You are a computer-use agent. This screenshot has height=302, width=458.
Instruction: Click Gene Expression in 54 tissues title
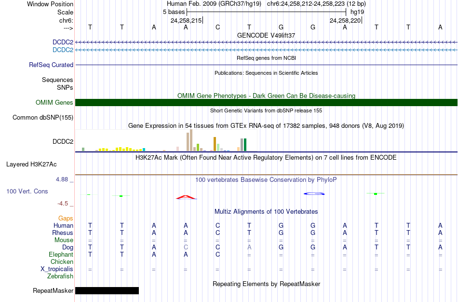click(x=266, y=126)
